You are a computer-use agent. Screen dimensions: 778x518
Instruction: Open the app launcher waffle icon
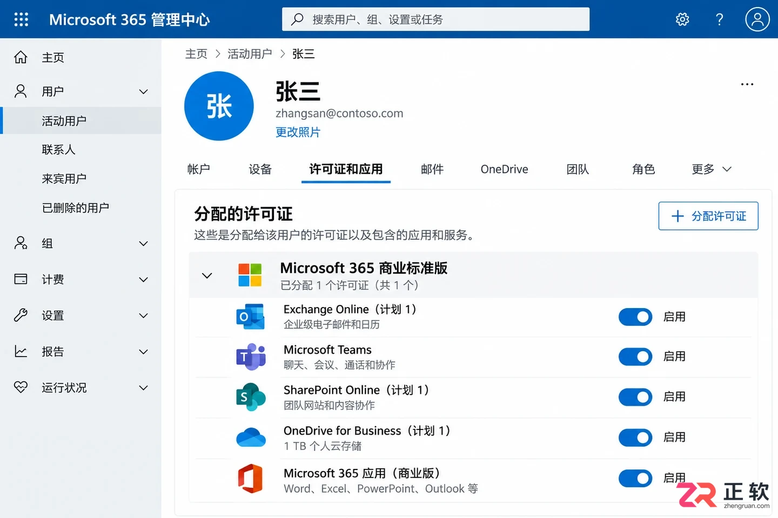pos(21,19)
